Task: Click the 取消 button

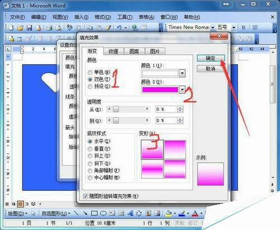Action: point(211,69)
